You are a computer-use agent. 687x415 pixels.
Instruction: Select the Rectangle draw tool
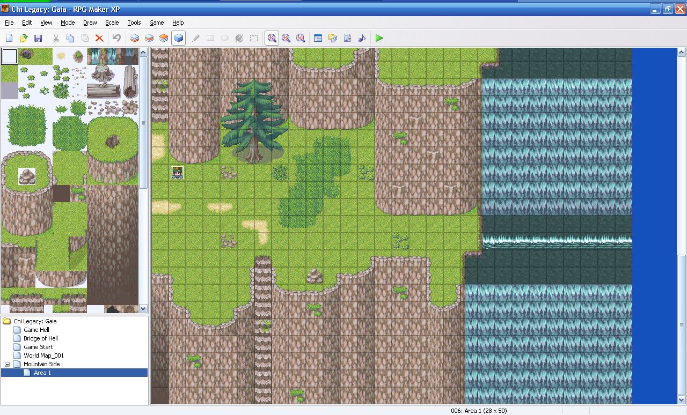(210, 38)
